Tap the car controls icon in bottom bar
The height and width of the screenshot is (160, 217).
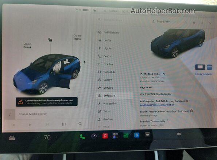tap(12, 138)
